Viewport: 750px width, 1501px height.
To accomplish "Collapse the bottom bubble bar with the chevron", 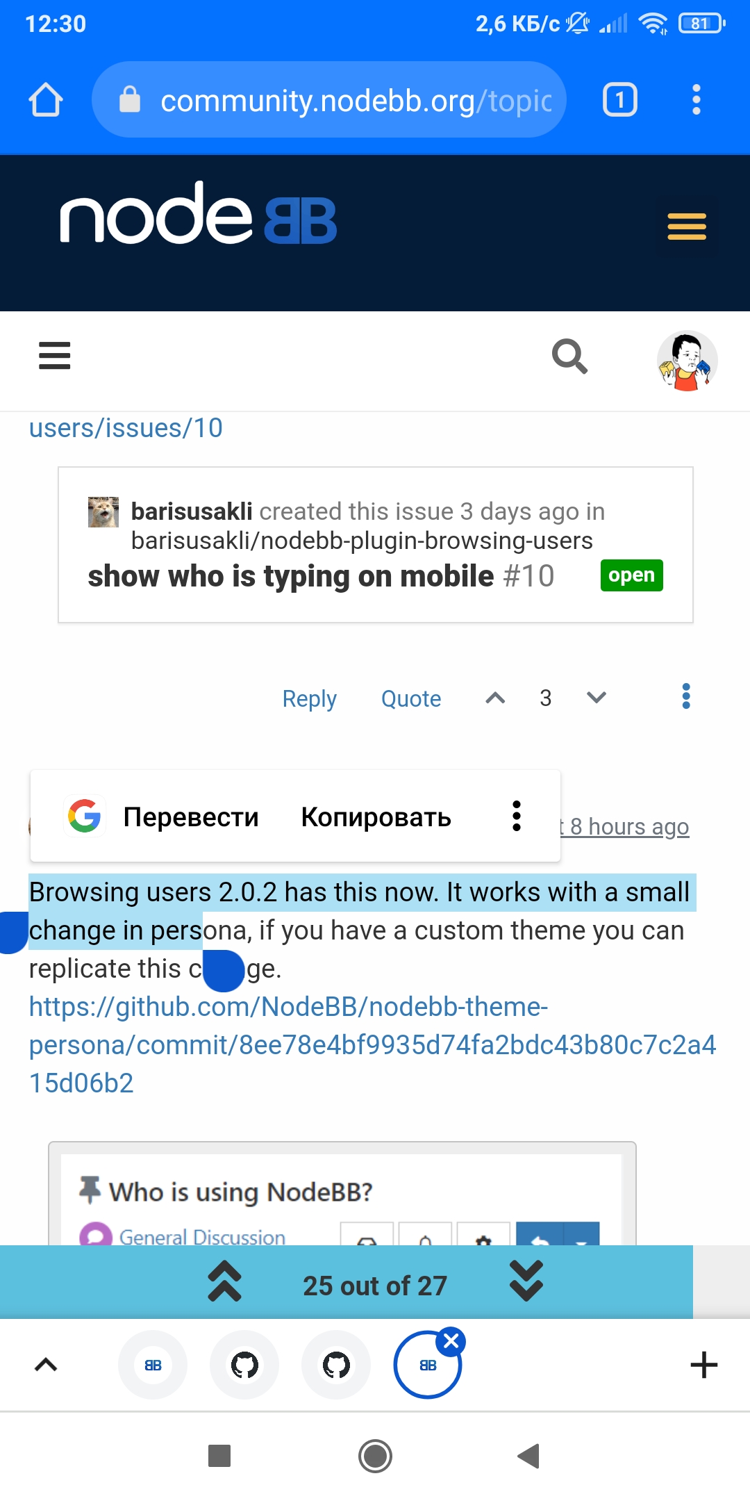I will [x=45, y=1363].
